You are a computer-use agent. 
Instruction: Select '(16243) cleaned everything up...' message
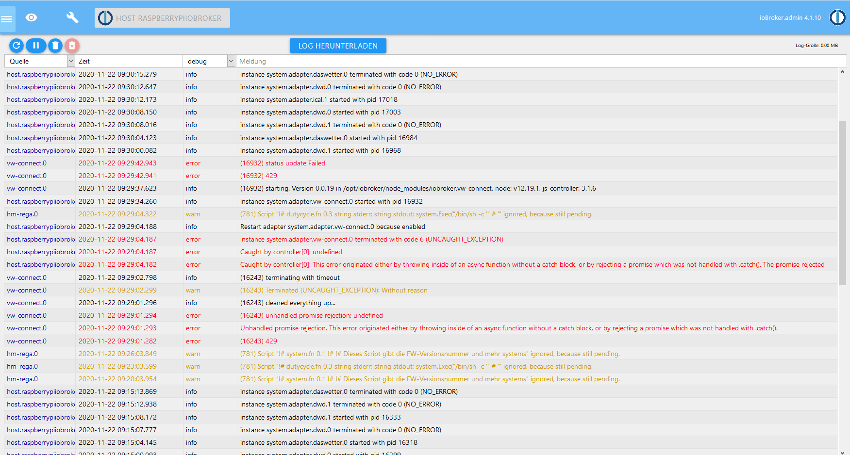[x=287, y=303]
